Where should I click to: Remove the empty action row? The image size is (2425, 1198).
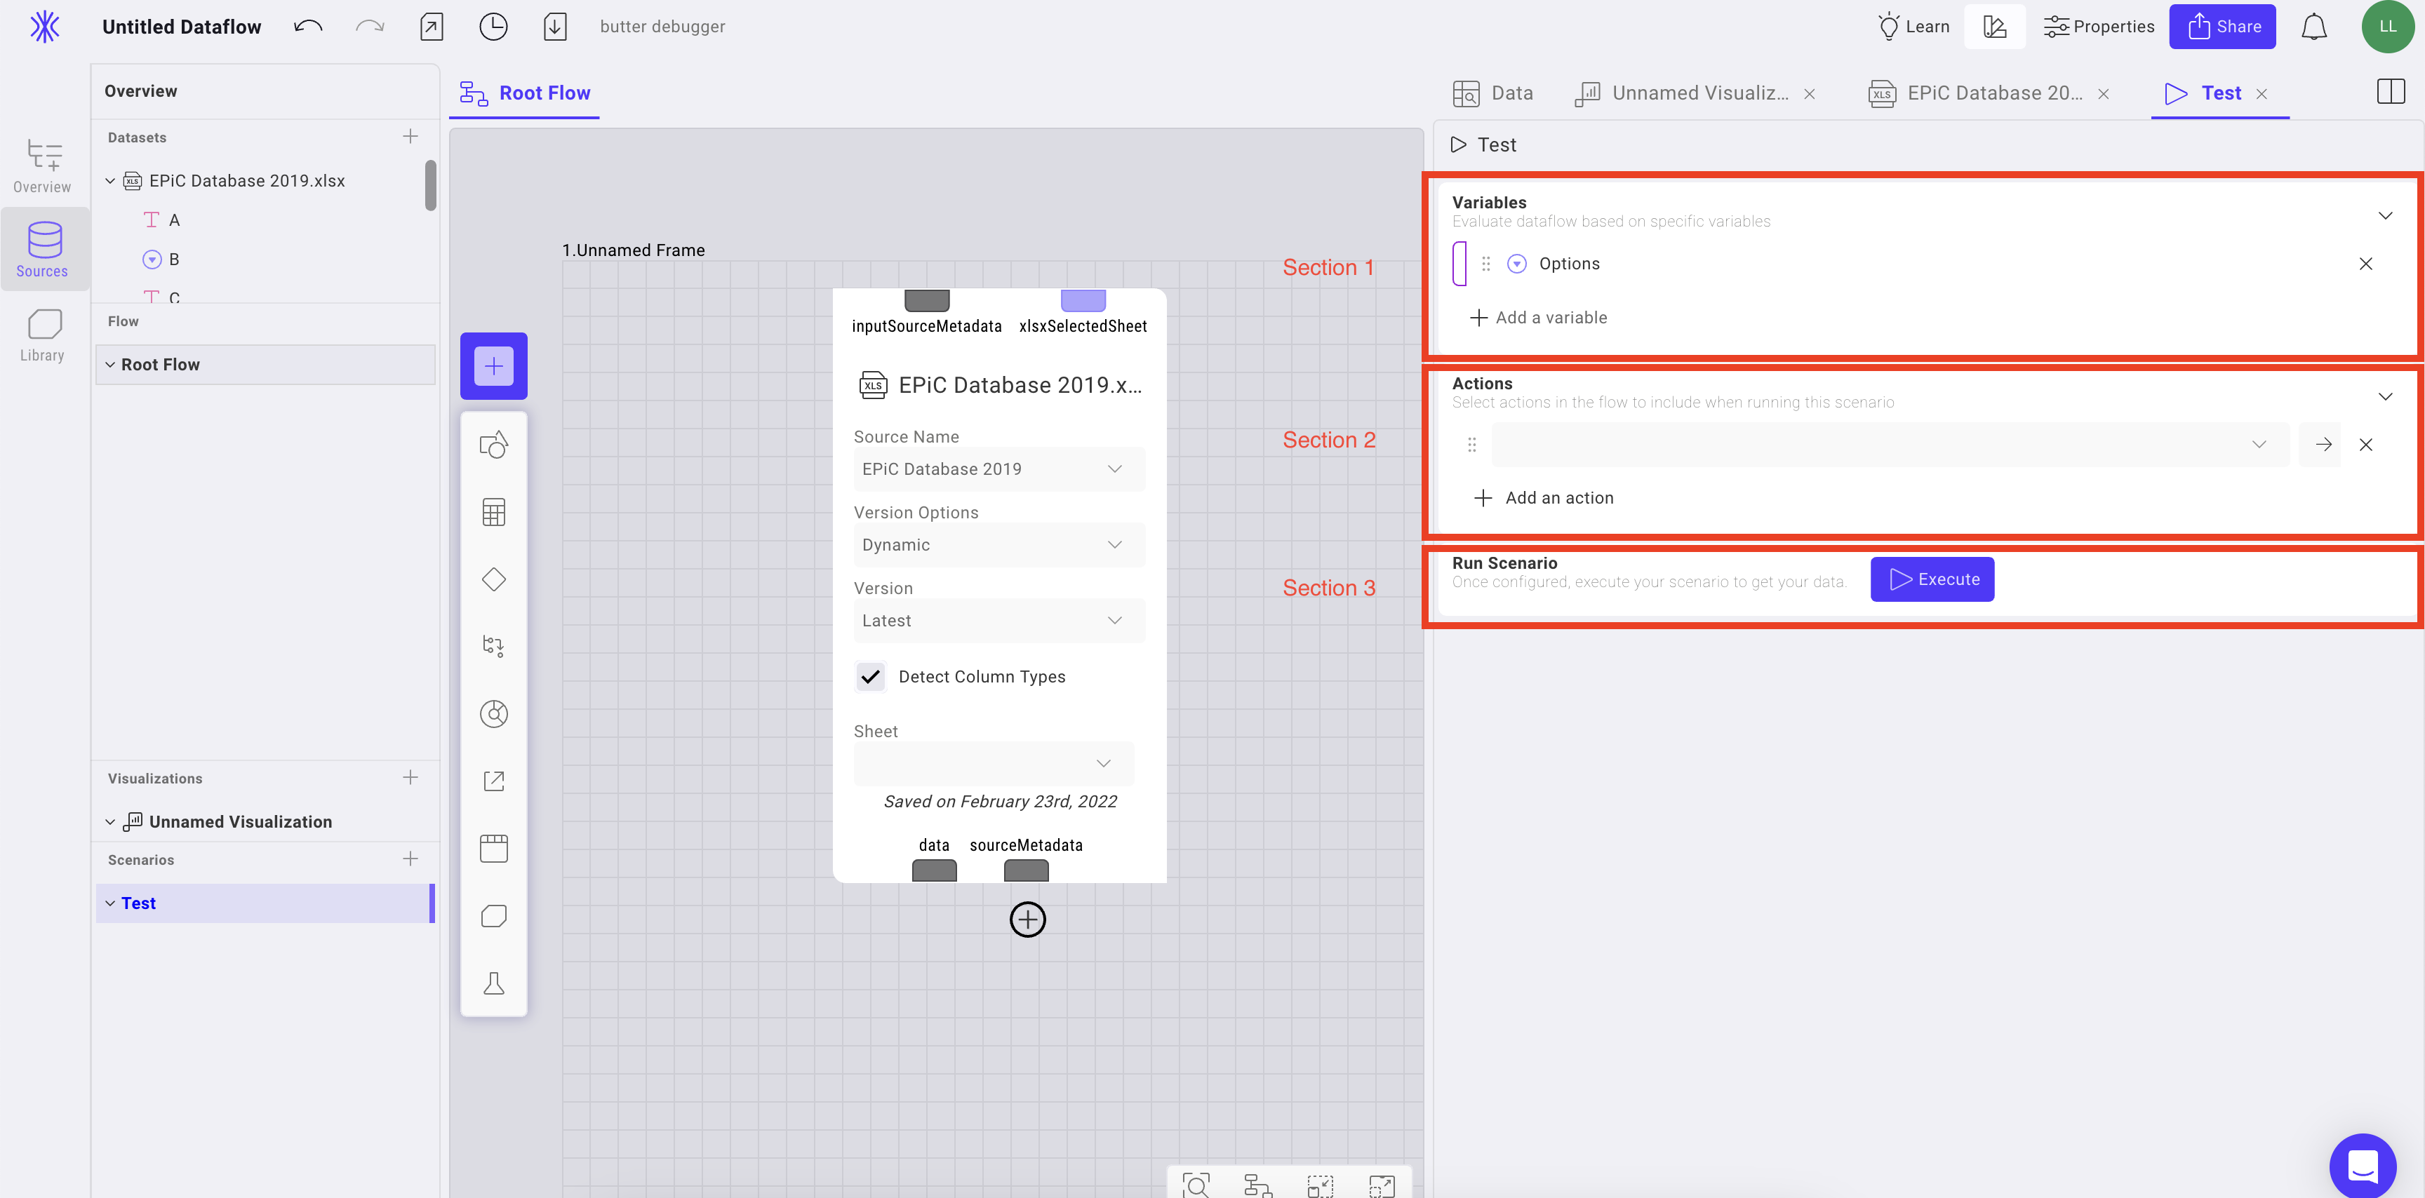coord(2365,444)
